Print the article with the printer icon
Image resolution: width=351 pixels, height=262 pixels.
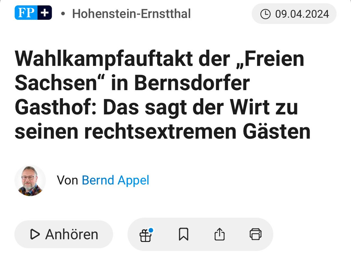[255, 234]
